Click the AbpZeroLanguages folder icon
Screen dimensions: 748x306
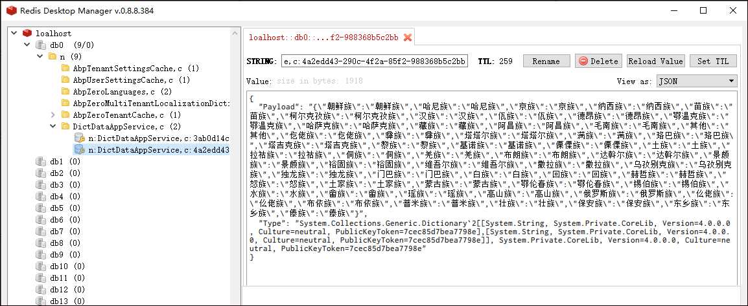coord(65,92)
